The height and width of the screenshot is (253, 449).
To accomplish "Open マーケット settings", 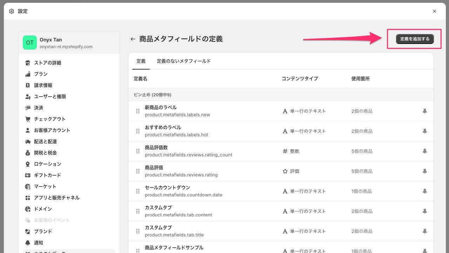I will (45, 187).
